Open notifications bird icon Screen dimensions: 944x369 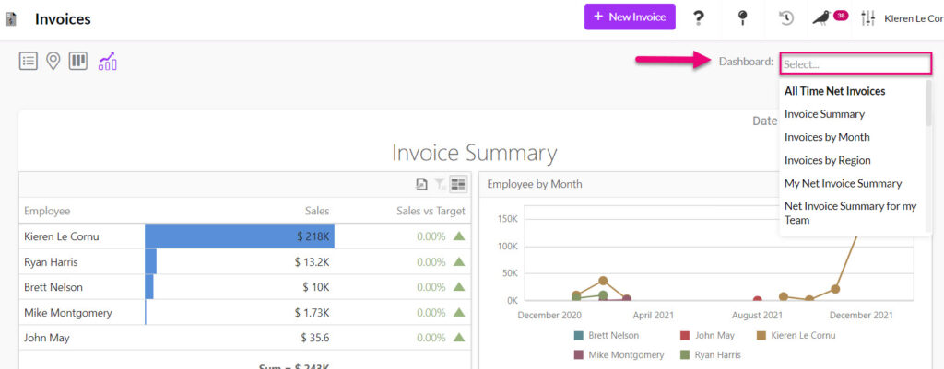pos(820,18)
